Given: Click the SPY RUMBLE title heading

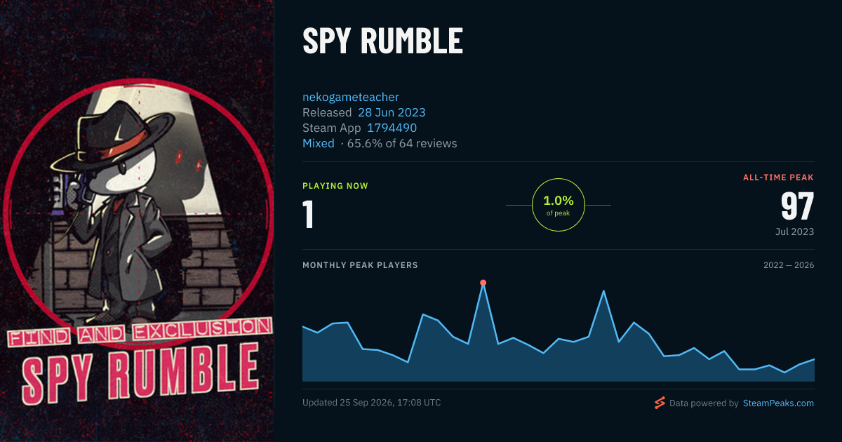Looking at the screenshot, I should 382,41.
